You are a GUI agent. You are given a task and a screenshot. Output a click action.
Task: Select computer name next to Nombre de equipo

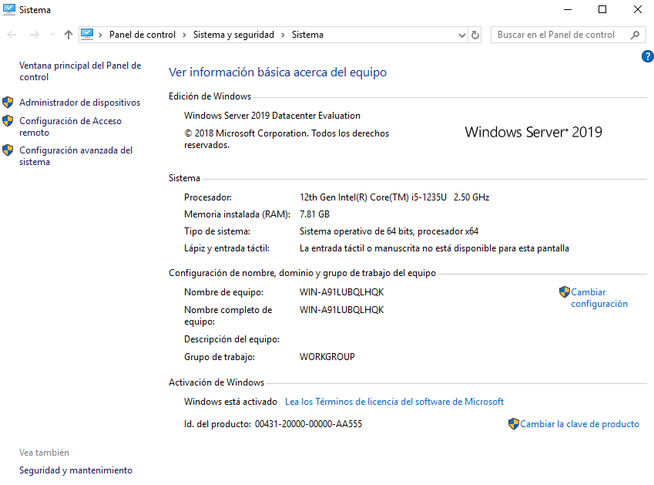tap(341, 292)
